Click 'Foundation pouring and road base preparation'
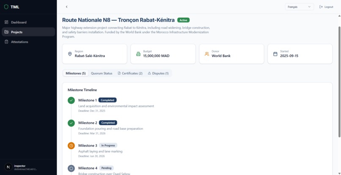Screen dimensions: 341x175 pyautogui.click(x=111, y=129)
